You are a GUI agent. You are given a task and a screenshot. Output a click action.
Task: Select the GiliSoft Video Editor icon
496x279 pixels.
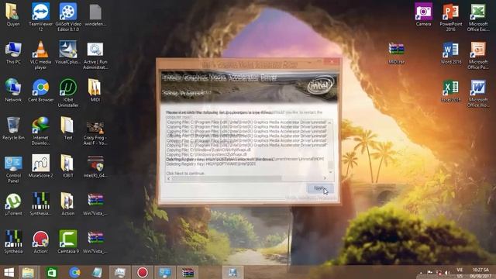tap(68, 17)
